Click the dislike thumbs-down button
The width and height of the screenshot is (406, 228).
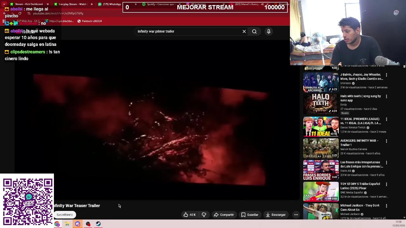click(204, 215)
